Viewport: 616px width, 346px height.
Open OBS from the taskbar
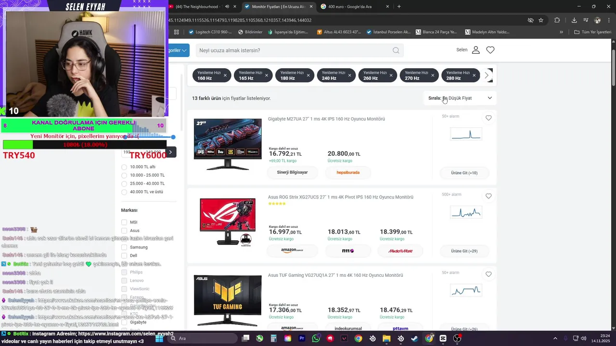click(457, 338)
